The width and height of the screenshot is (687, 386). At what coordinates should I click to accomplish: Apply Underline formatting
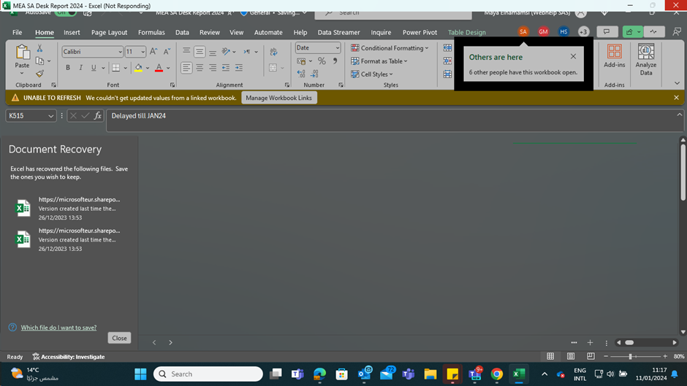[94, 68]
